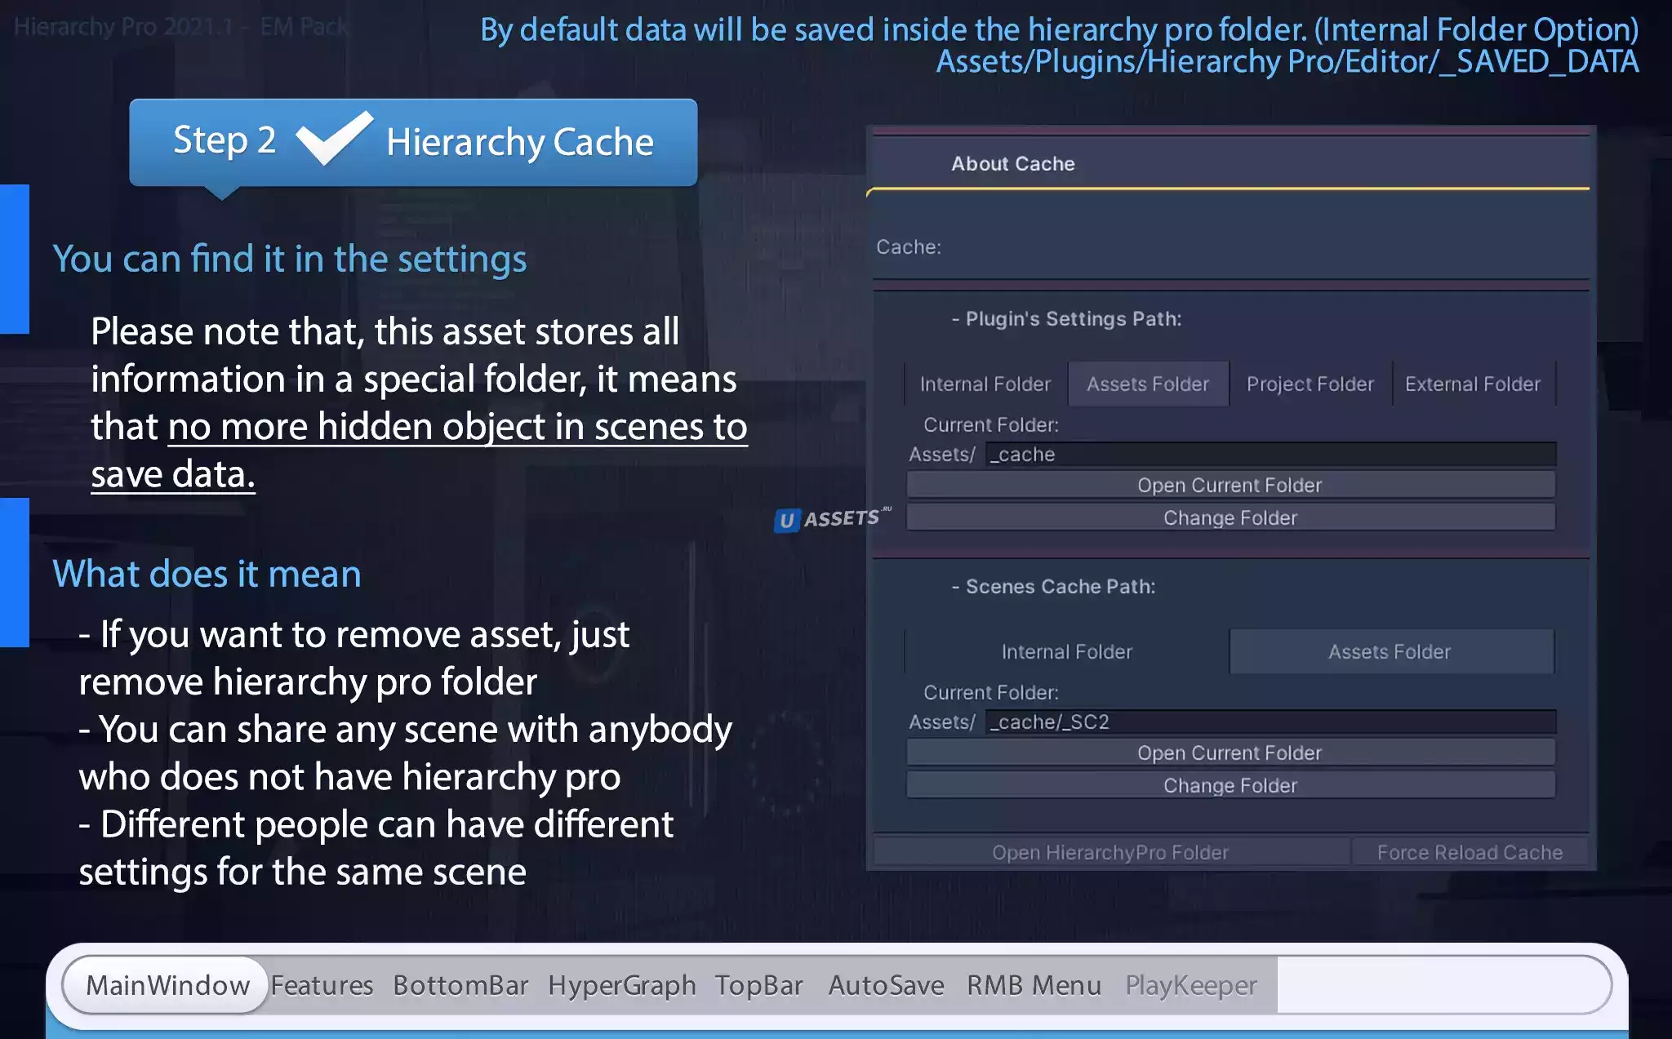The image size is (1672, 1039).
Task: Select Internal Folder for Scenes Cache Path
Action: [x=1066, y=651]
